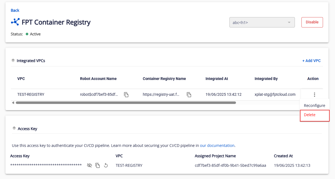Click the Integrated By column header

[x=266, y=79]
